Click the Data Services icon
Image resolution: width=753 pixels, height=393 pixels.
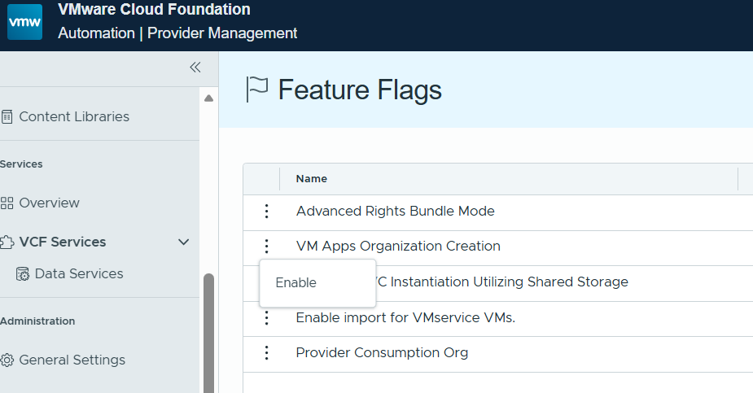tap(23, 273)
